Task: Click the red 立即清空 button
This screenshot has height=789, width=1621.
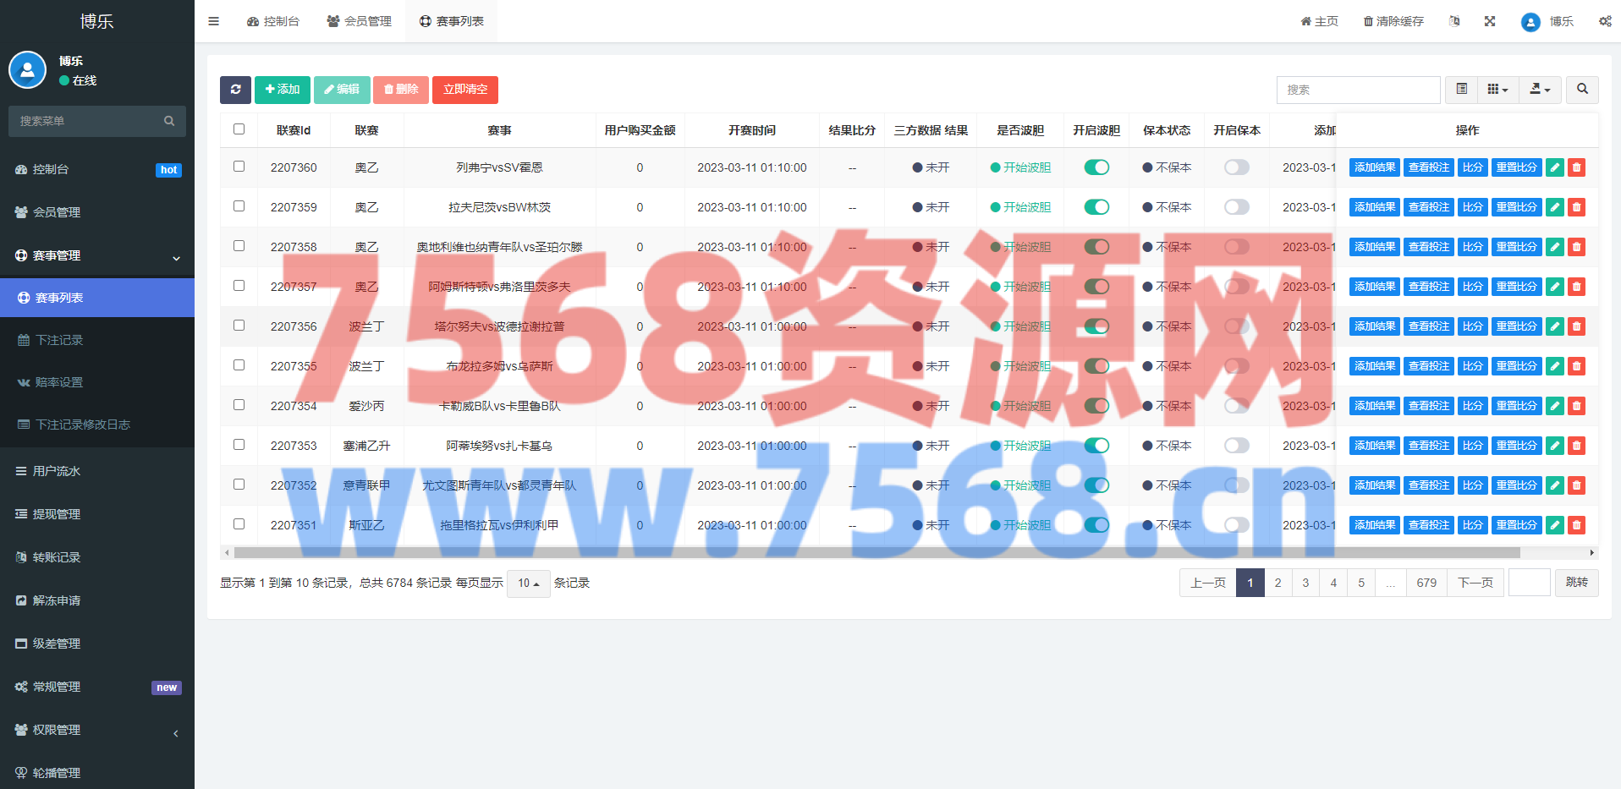Action: [464, 90]
